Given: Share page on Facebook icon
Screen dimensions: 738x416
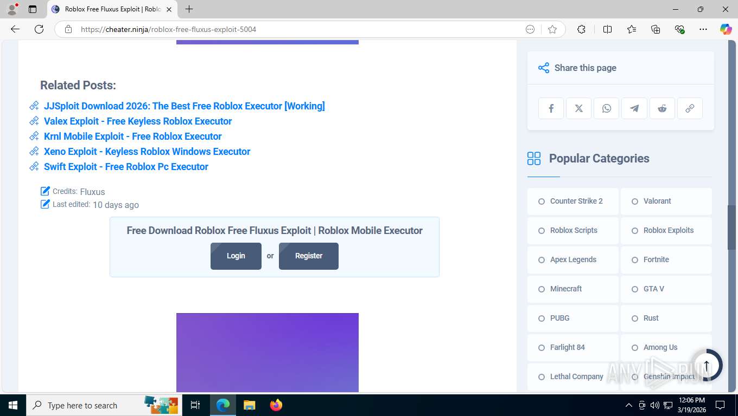Looking at the screenshot, I should pos(551,108).
